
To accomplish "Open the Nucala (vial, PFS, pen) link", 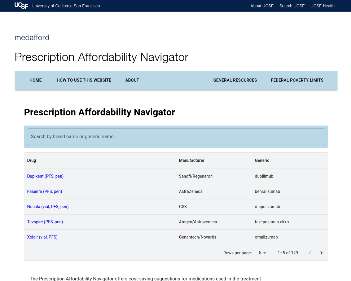I will coord(48,207).
